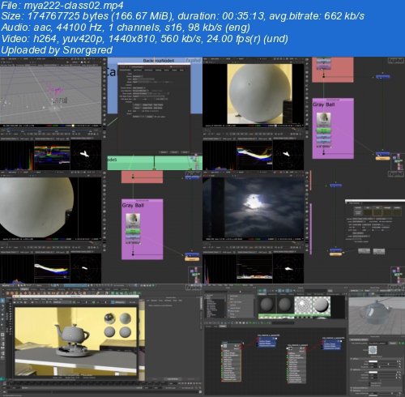Click the BackdropNode4 title in the first frame
Image resolution: width=405 pixels, height=397 pixels.
[x=159, y=61]
